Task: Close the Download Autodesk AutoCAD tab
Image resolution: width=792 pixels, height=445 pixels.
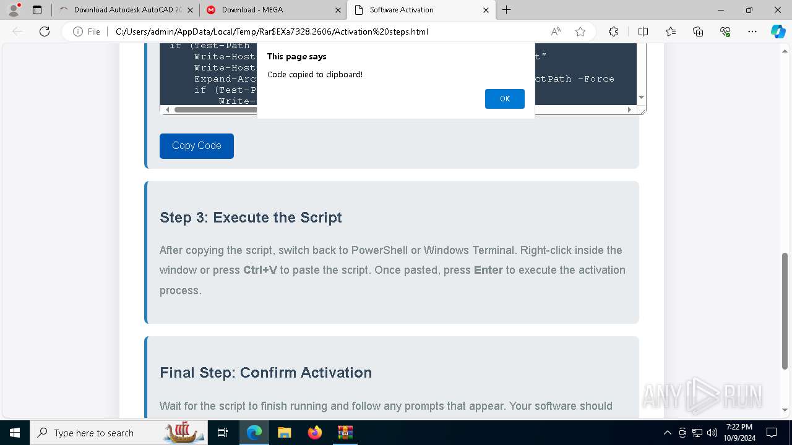Action: click(x=189, y=10)
